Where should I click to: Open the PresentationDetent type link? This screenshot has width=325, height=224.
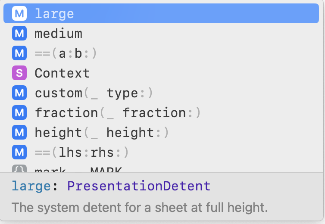click(139, 186)
